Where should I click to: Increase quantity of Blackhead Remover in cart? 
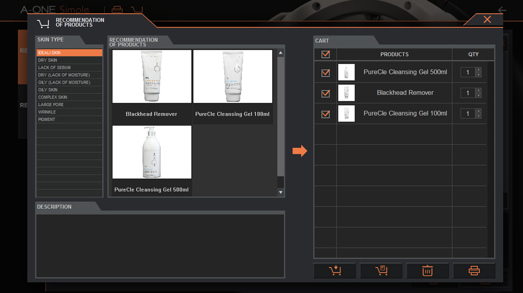click(478, 90)
